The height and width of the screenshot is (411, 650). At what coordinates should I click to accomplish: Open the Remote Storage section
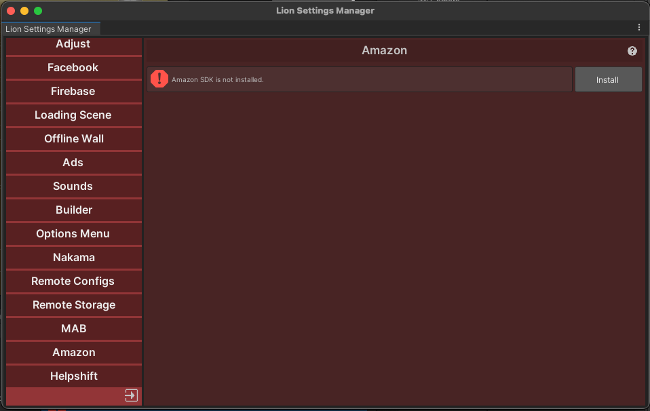[74, 305]
